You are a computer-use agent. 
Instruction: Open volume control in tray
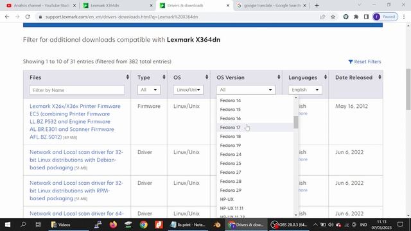(331, 225)
